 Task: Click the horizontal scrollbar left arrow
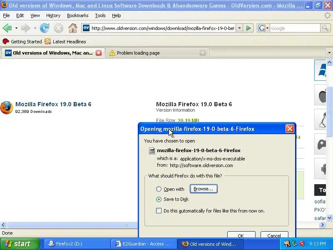coord(3,225)
